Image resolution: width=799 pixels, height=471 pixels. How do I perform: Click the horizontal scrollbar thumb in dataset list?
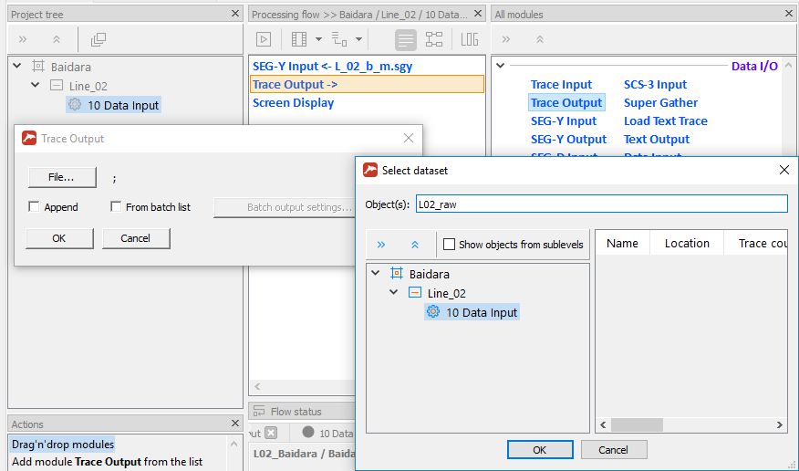[x=637, y=424]
